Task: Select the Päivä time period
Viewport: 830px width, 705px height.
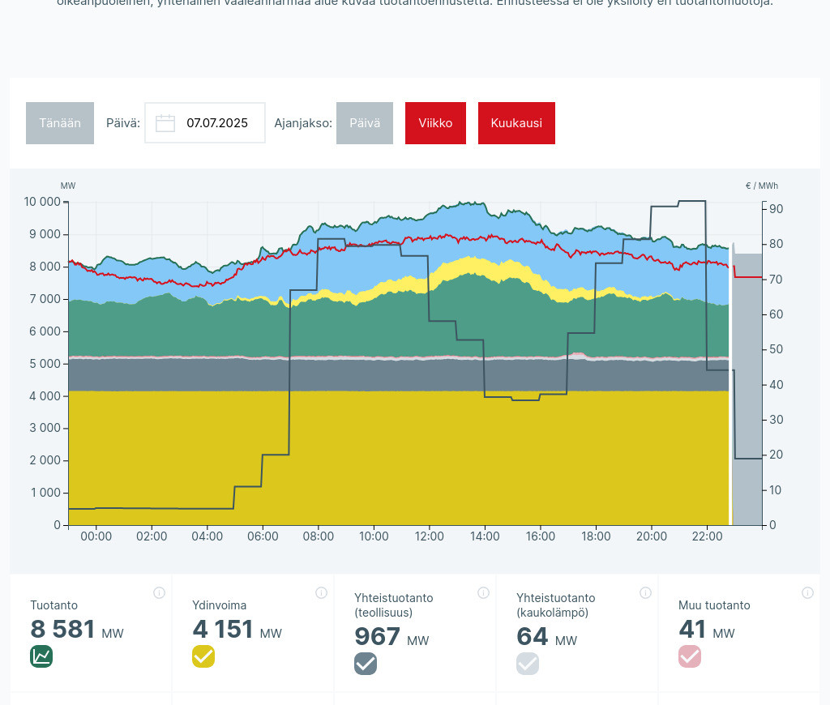Action: [x=365, y=123]
